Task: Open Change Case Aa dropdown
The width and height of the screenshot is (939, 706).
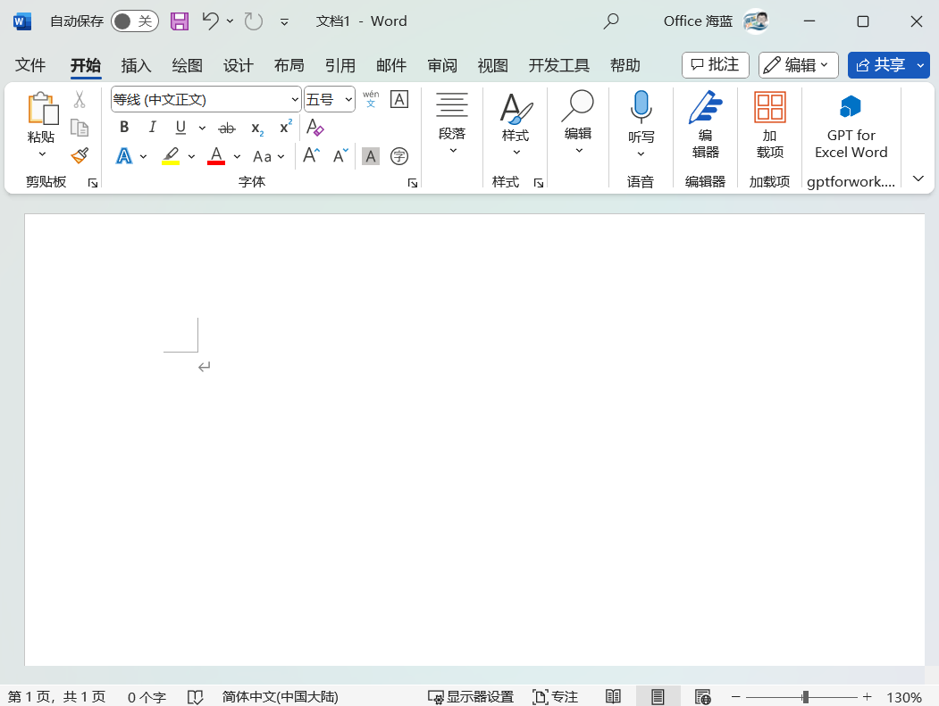Action: (x=268, y=157)
